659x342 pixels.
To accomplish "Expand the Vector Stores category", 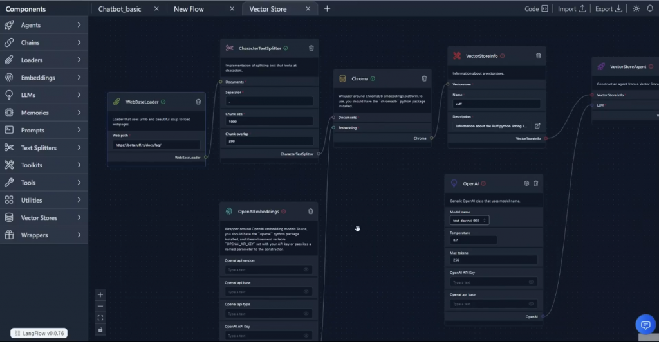I will (x=79, y=217).
